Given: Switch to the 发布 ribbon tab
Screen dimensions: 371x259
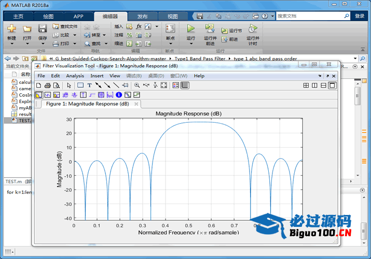Looking at the screenshot, I should coord(142,16).
